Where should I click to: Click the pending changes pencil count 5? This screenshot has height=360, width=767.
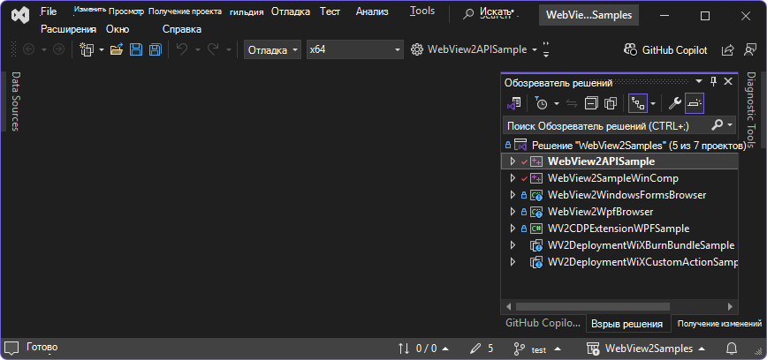tap(482, 349)
